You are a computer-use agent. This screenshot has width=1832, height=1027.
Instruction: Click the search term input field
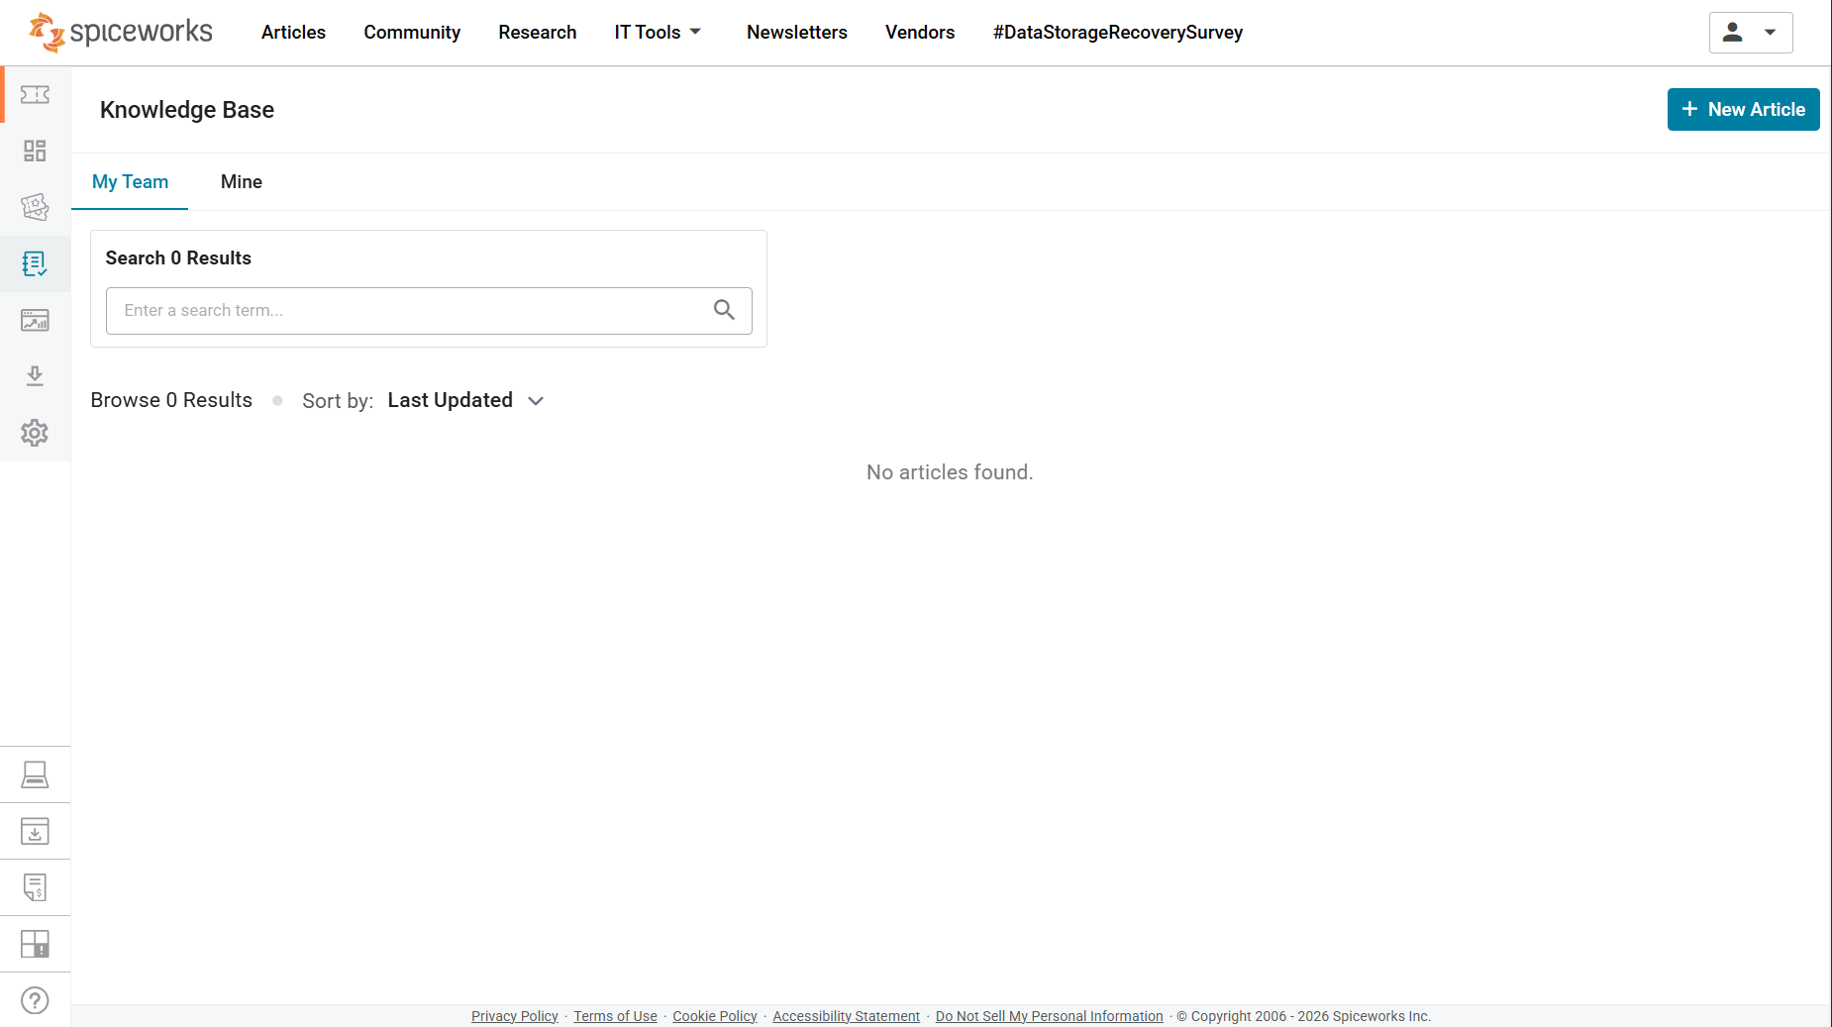406,311
